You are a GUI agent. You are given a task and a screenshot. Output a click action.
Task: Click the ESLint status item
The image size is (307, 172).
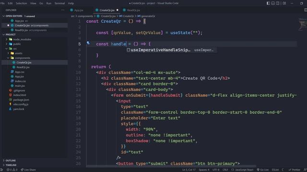[x=275, y=170]
